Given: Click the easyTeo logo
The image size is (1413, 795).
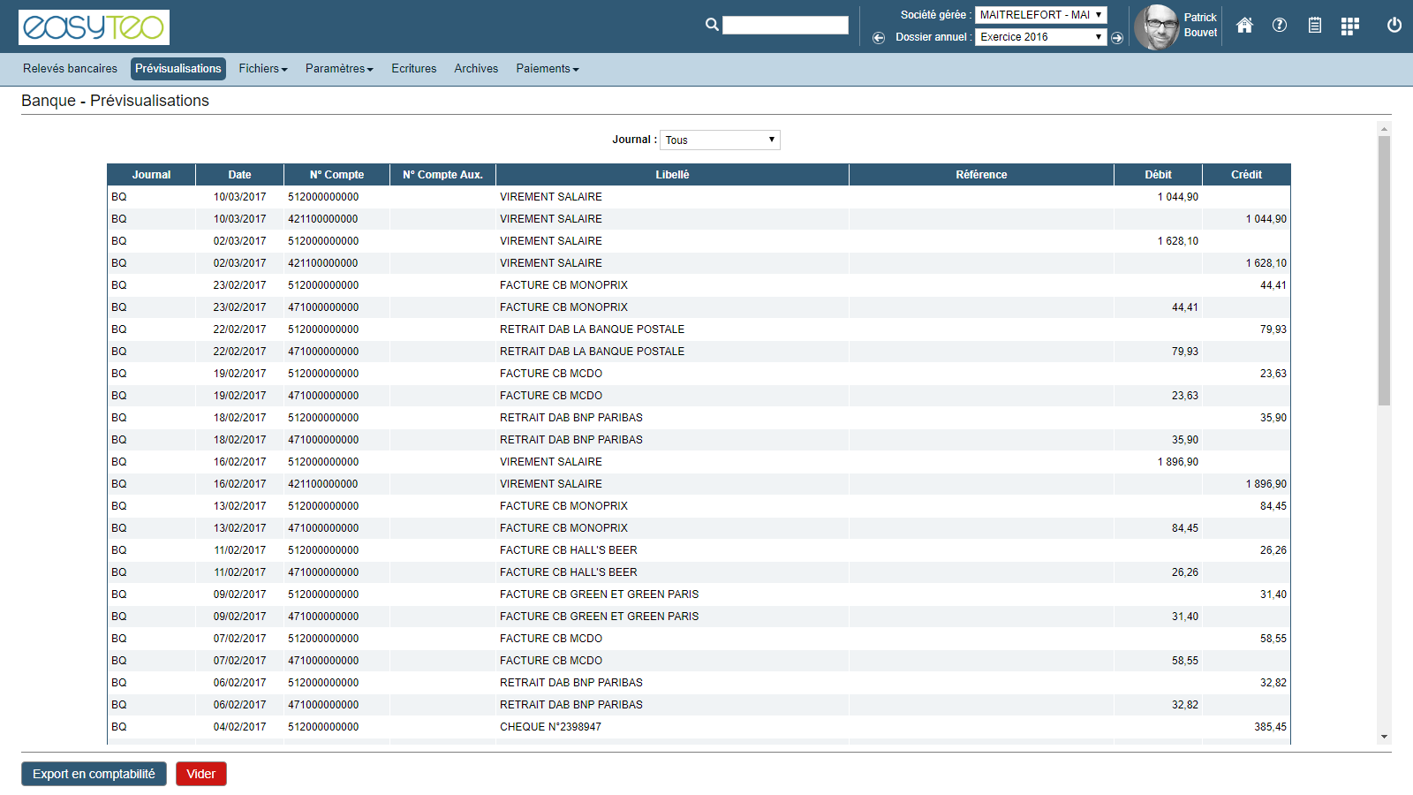Looking at the screenshot, I should (94, 27).
